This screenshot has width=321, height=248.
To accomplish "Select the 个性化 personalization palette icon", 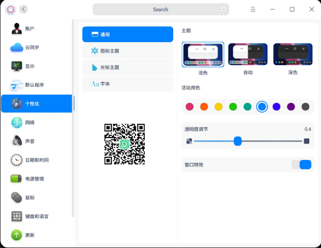I will tap(17, 103).
